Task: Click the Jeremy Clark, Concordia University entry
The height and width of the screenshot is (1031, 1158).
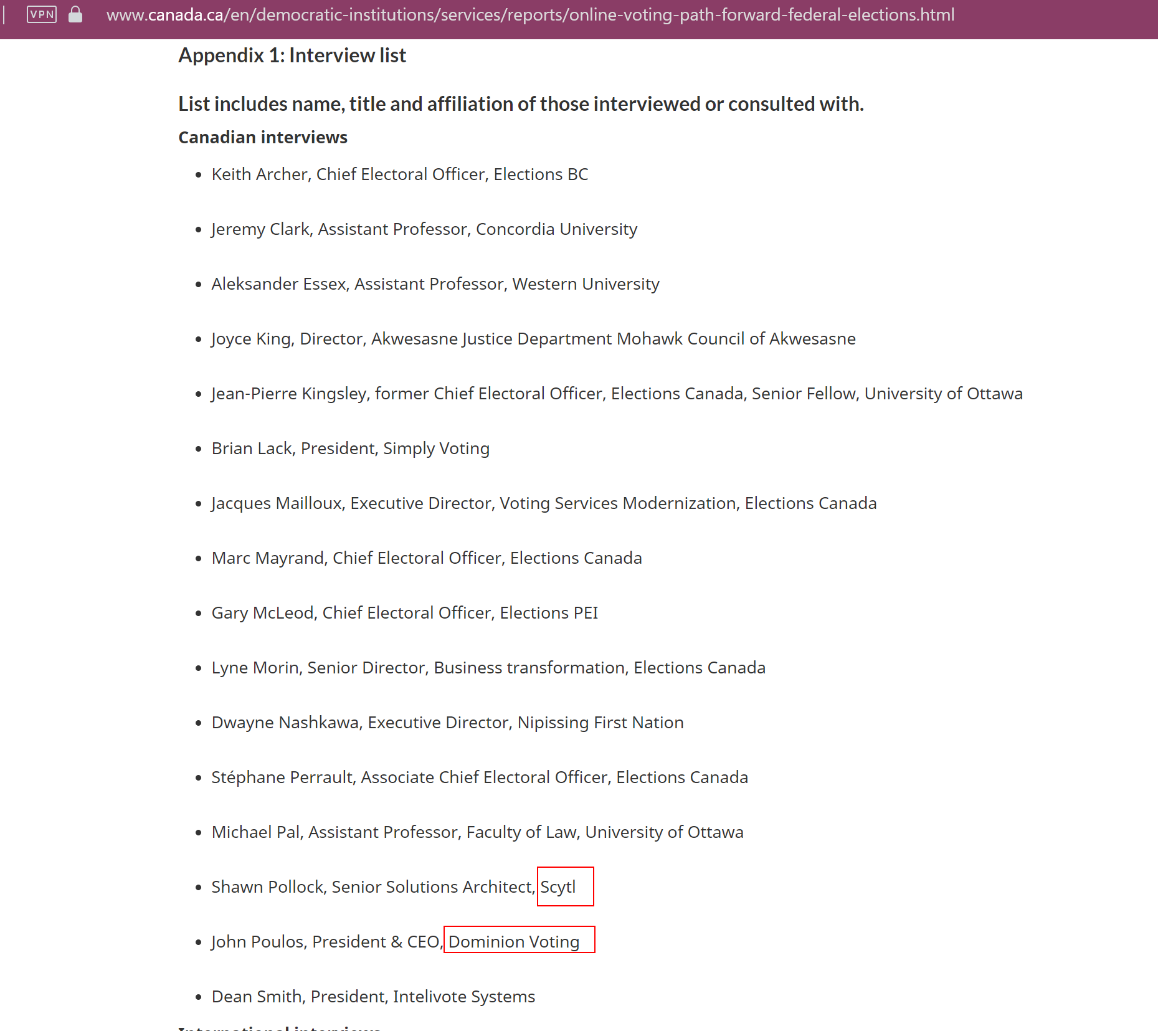Action: click(424, 229)
